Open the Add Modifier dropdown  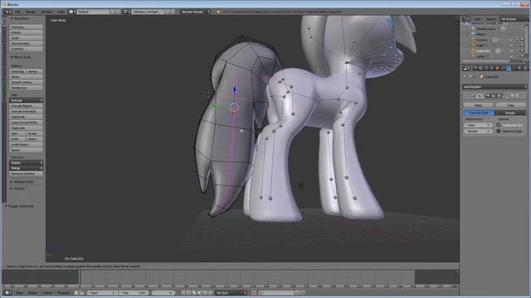click(494, 87)
